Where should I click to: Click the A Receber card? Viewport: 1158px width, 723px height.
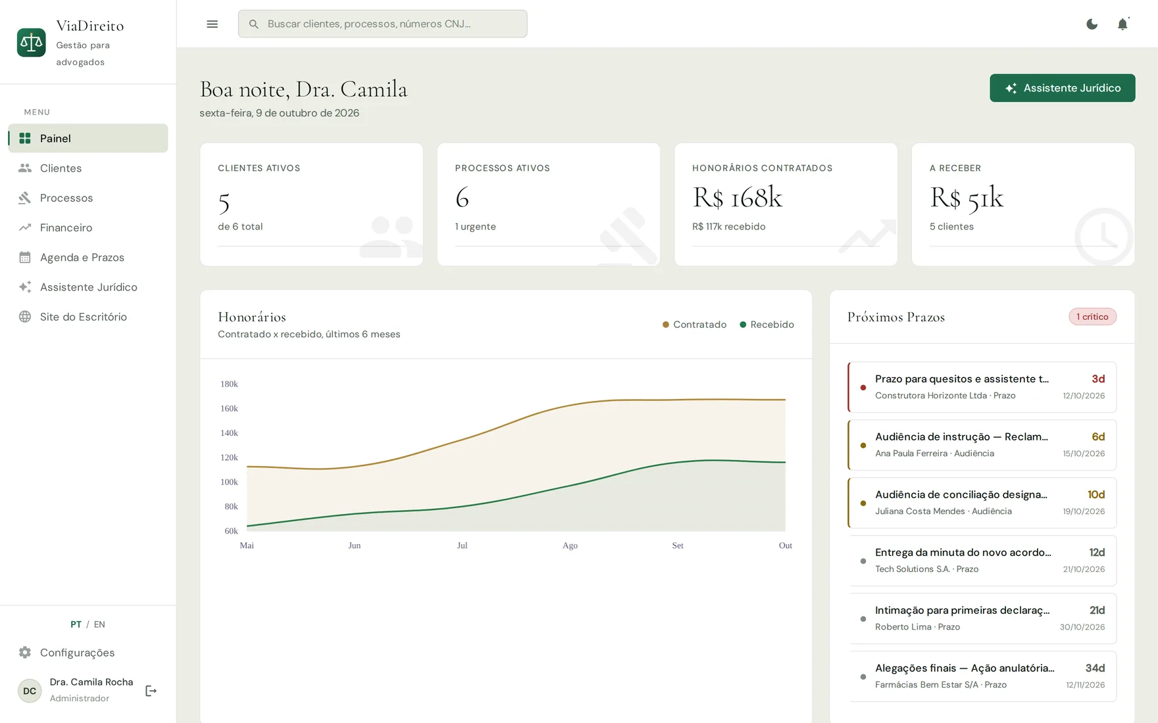coord(1023,204)
